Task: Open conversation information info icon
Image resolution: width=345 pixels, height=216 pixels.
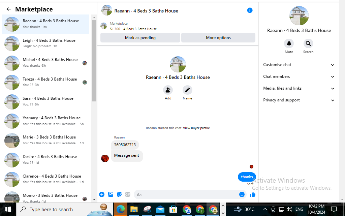Action: point(250,10)
